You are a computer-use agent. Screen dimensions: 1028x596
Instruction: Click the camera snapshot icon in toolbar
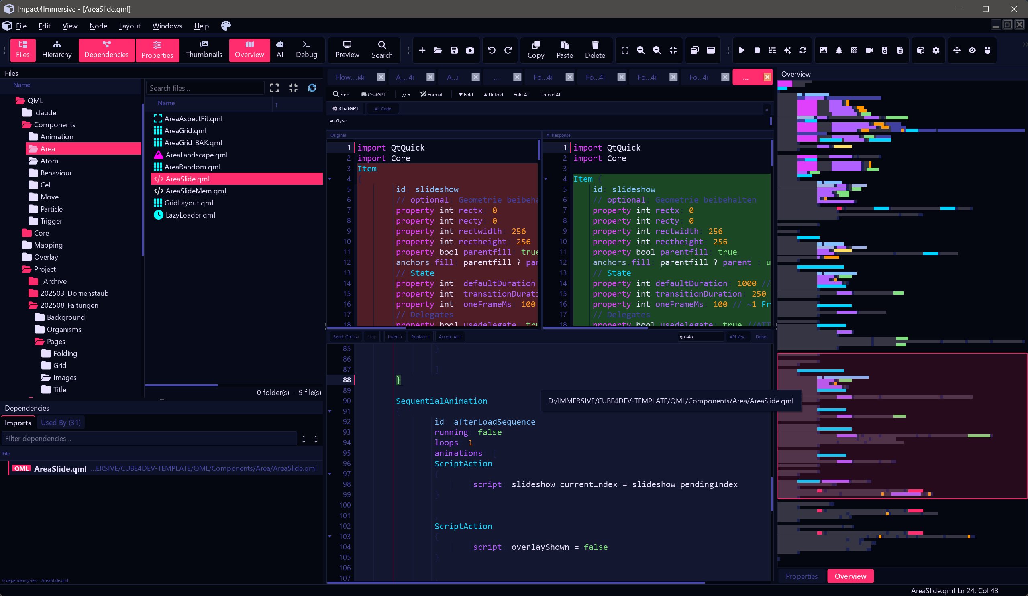click(470, 50)
